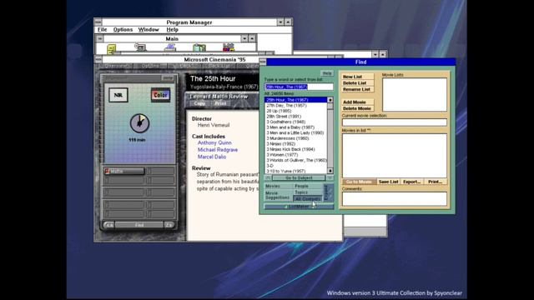Click the movie list scrollbar up arrow
The height and width of the screenshot is (300, 534).
[330, 100]
